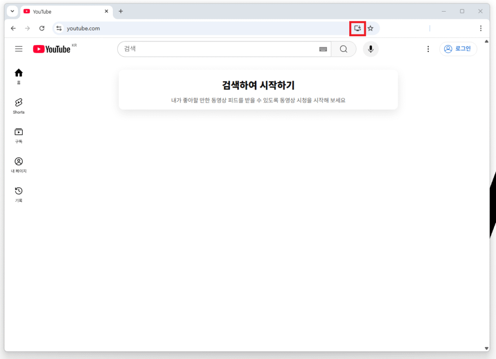Image resolution: width=496 pixels, height=359 pixels.
Task: Minimize the Chrome window
Action: pyautogui.click(x=444, y=12)
